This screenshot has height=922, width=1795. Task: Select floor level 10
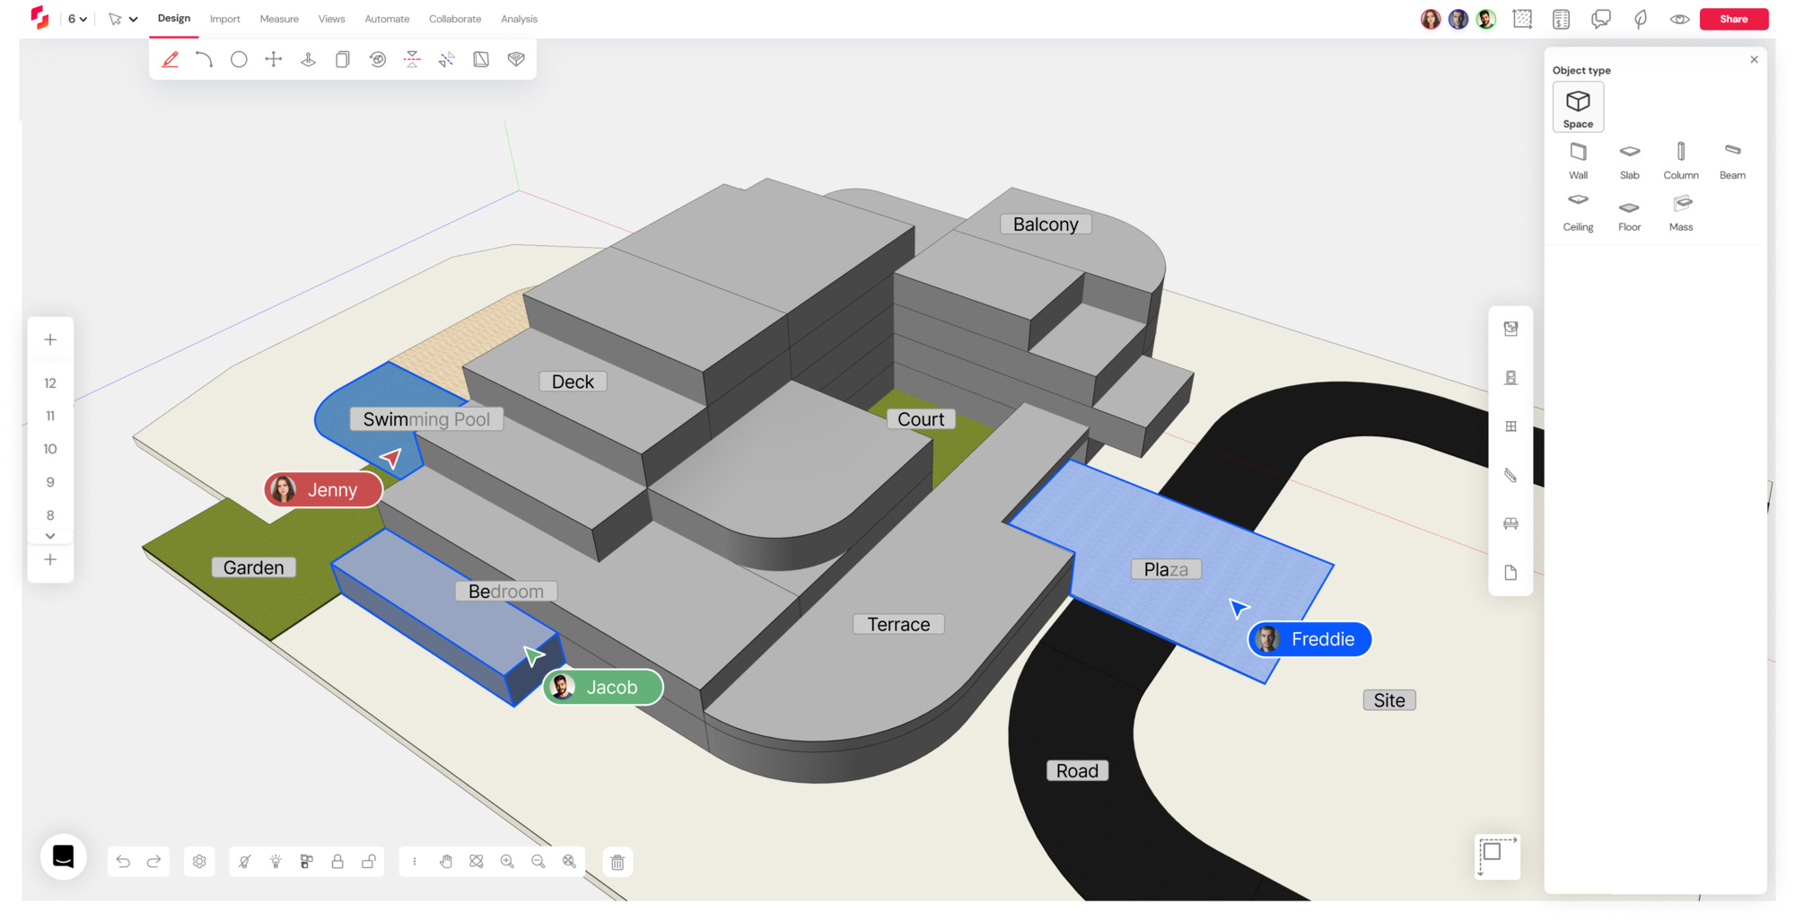pyautogui.click(x=50, y=448)
